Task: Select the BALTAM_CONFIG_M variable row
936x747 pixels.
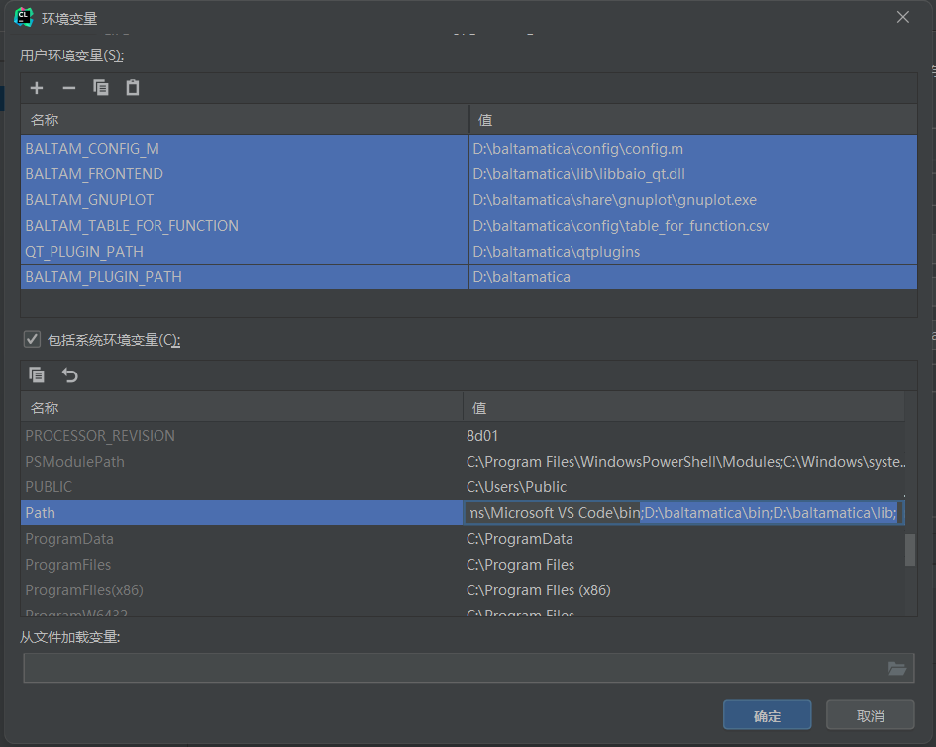Action: [92, 149]
